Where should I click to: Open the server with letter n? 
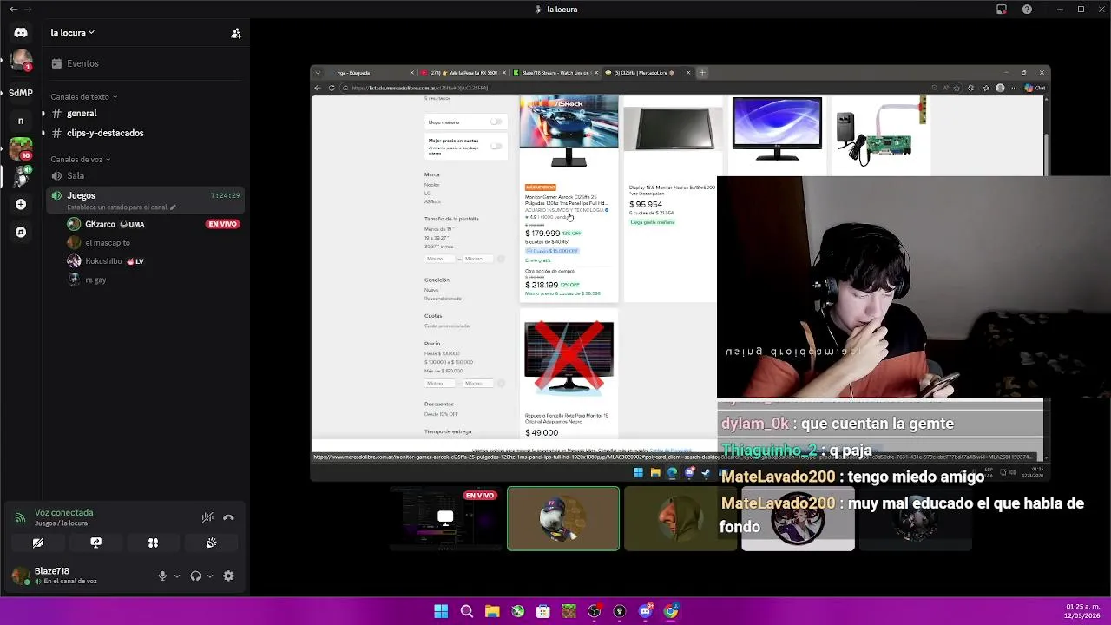[21, 121]
